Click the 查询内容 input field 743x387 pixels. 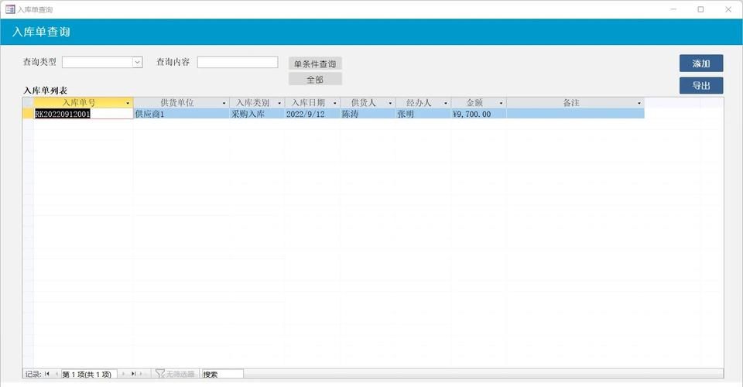pos(238,62)
